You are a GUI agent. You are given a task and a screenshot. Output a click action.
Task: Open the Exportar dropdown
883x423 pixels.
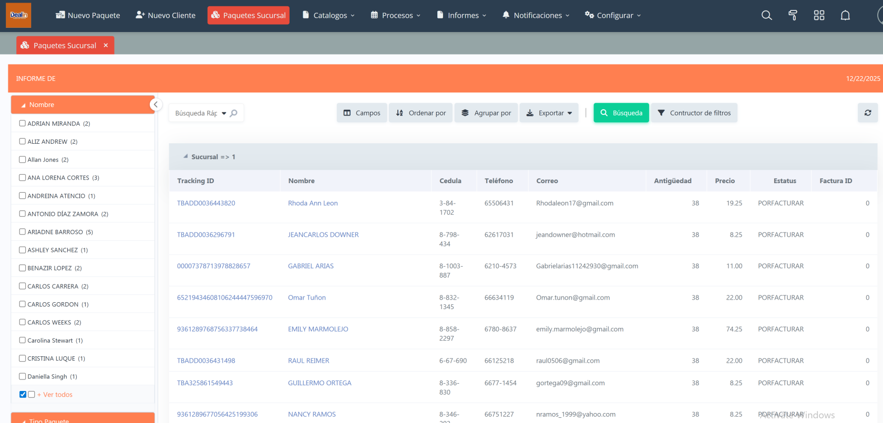[x=549, y=113]
